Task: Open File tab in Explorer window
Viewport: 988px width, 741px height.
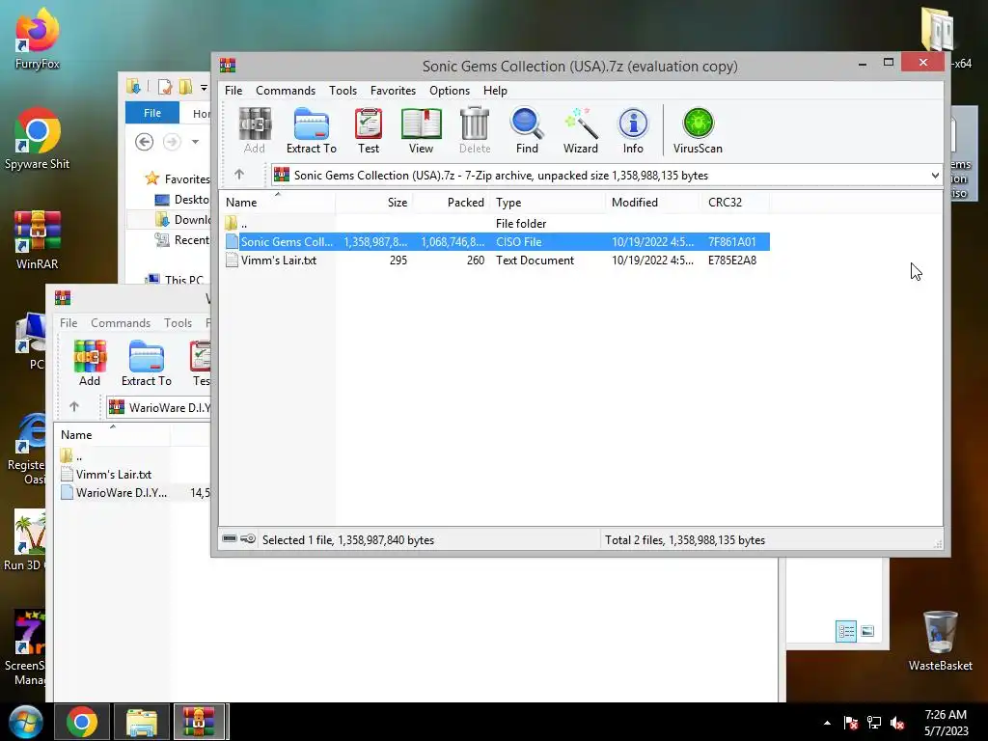Action: (x=152, y=113)
